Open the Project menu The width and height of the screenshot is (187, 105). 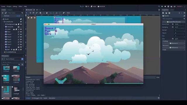[x=9, y=6]
